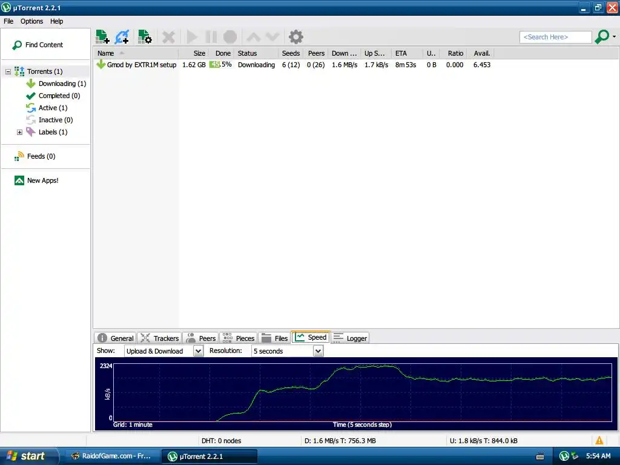
Task: Click the green search magnifier icon
Action: click(x=602, y=37)
